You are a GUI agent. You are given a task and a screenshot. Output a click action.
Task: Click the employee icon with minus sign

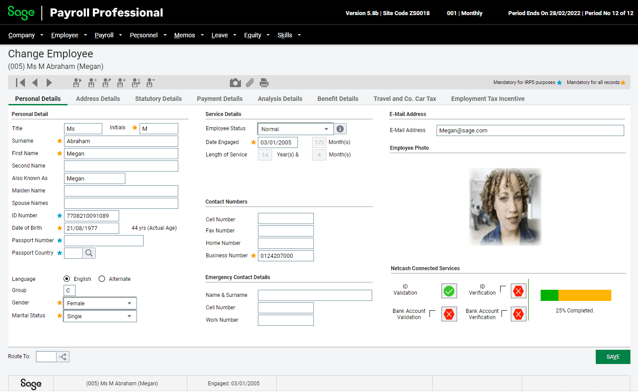(150, 83)
